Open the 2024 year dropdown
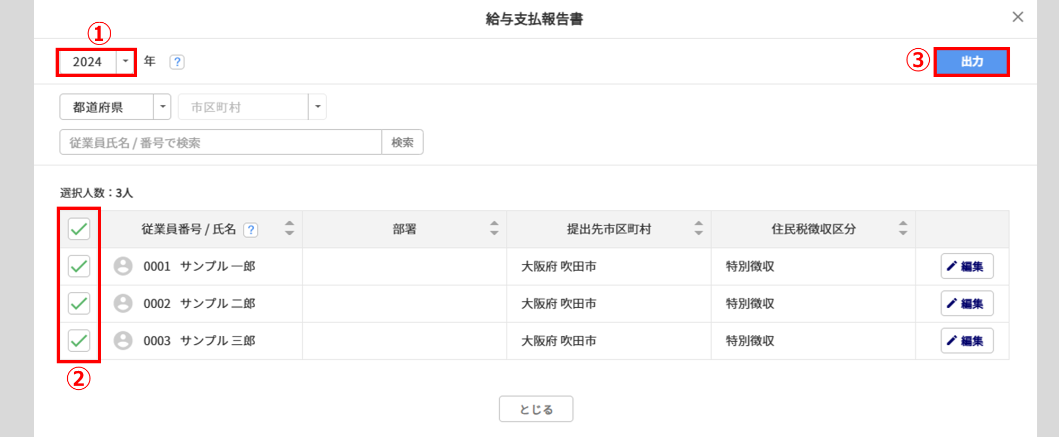This screenshot has height=437, width=1059. 96,62
